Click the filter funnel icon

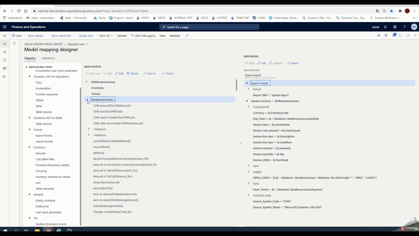pos(14,43)
